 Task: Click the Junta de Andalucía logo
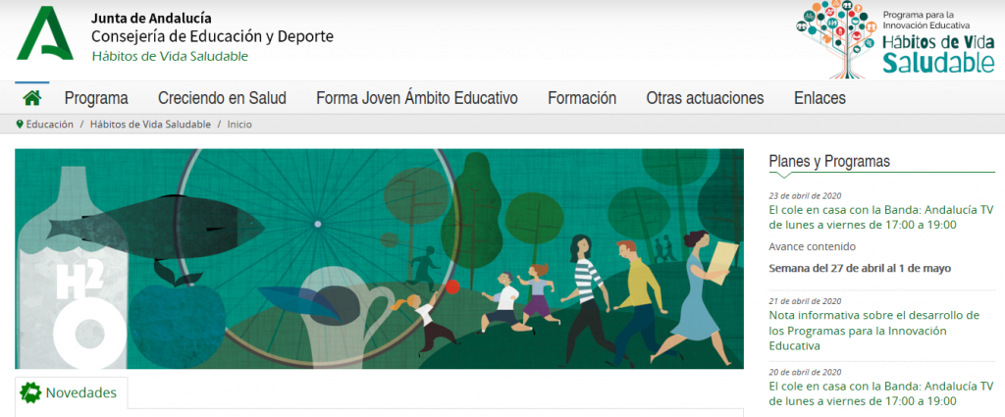(x=45, y=33)
